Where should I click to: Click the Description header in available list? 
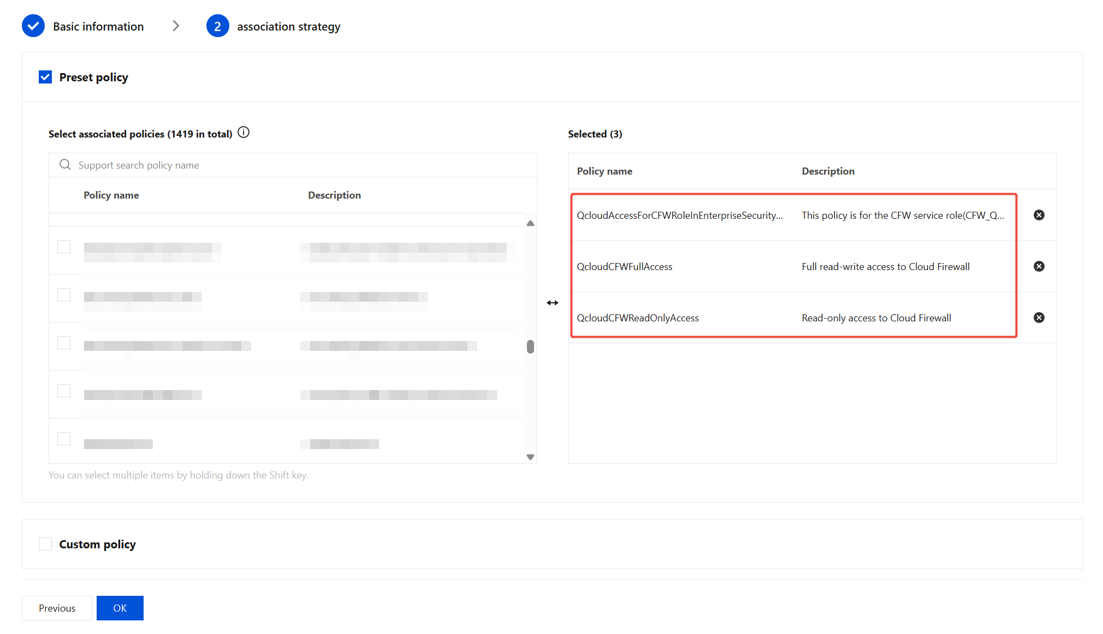point(334,195)
